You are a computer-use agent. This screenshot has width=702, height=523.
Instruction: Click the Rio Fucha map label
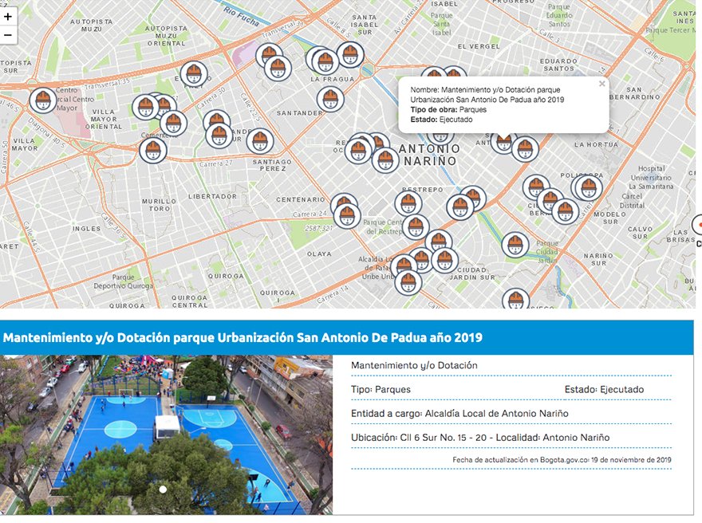point(241,17)
